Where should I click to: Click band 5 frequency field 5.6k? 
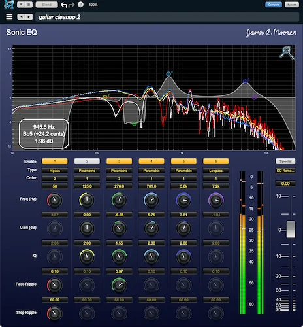pos(183,186)
